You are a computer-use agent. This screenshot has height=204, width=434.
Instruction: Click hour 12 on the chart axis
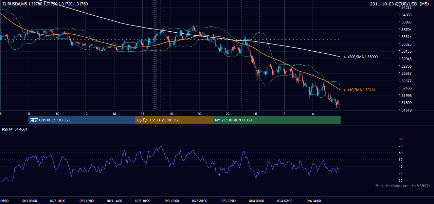pos(86,114)
